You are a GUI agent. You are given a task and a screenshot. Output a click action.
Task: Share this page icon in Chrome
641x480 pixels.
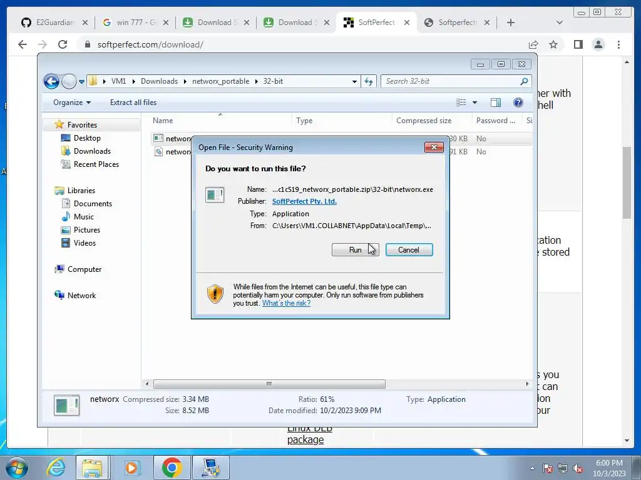(533, 44)
